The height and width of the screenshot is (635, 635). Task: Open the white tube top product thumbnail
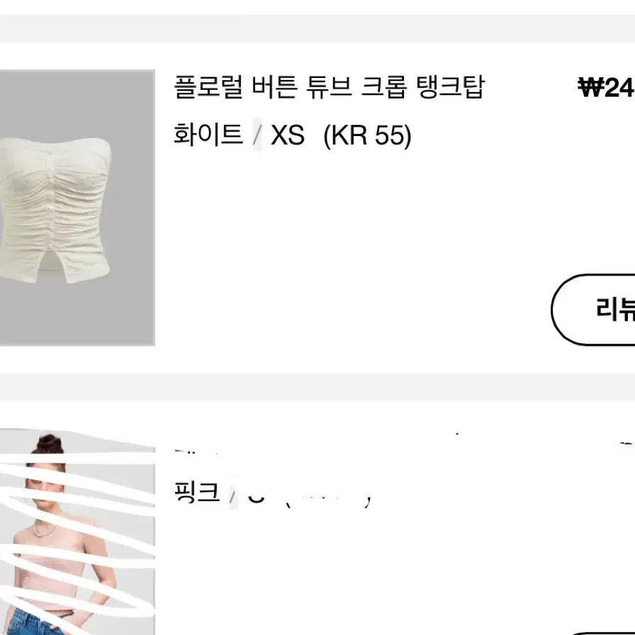click(77, 208)
